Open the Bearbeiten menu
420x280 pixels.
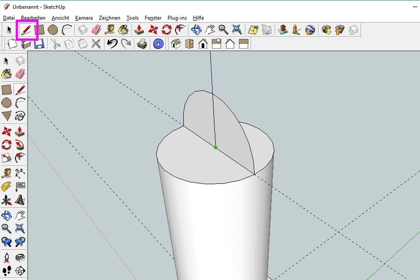pos(33,18)
